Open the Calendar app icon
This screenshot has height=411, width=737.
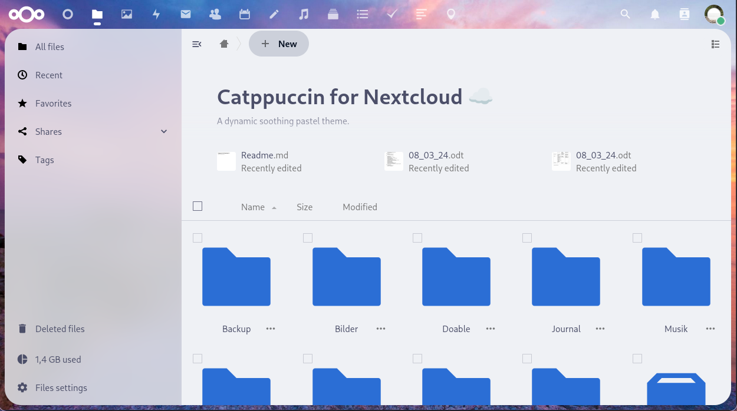(245, 14)
